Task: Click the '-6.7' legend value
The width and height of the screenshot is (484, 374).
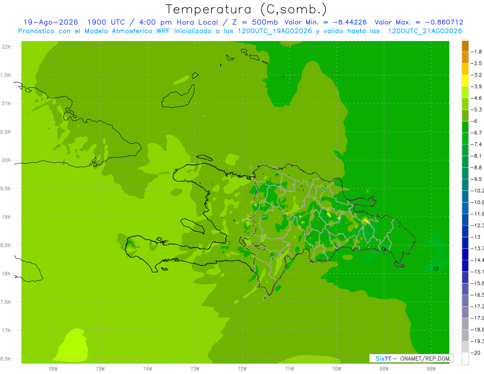Action: 477,133
